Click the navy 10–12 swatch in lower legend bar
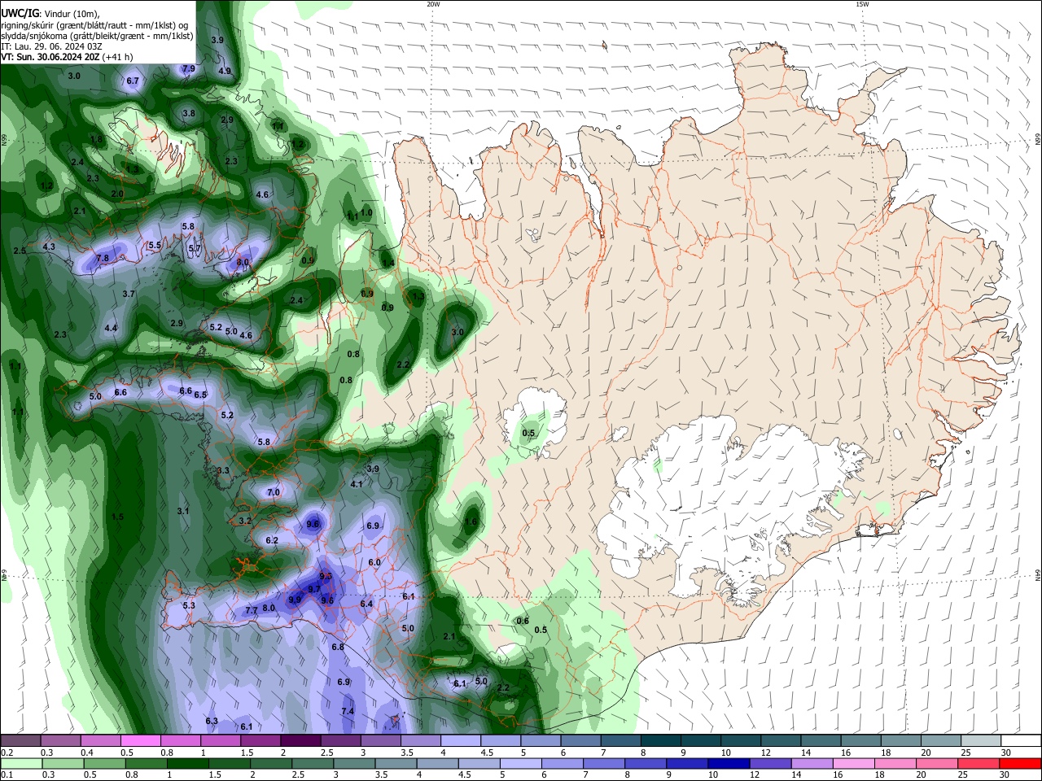 (x=728, y=763)
